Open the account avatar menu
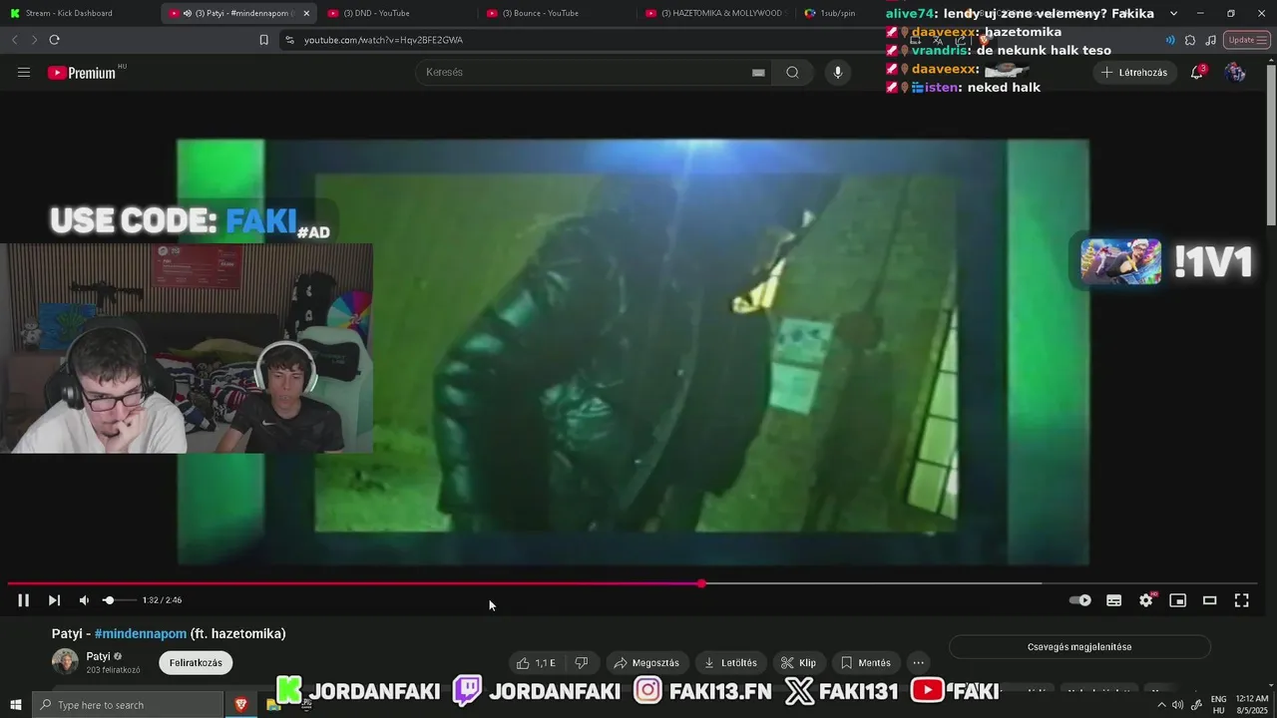1277x718 pixels. [x=1235, y=72]
